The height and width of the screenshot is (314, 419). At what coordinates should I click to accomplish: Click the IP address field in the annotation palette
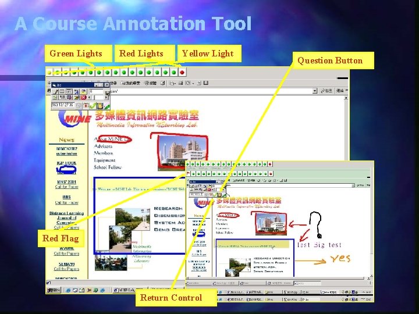pyautogui.click(x=63, y=105)
